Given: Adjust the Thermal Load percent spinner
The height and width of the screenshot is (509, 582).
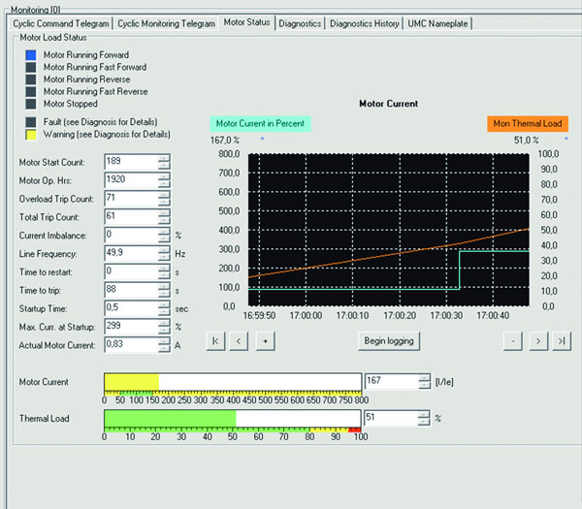Looking at the screenshot, I should pyautogui.click(x=422, y=418).
